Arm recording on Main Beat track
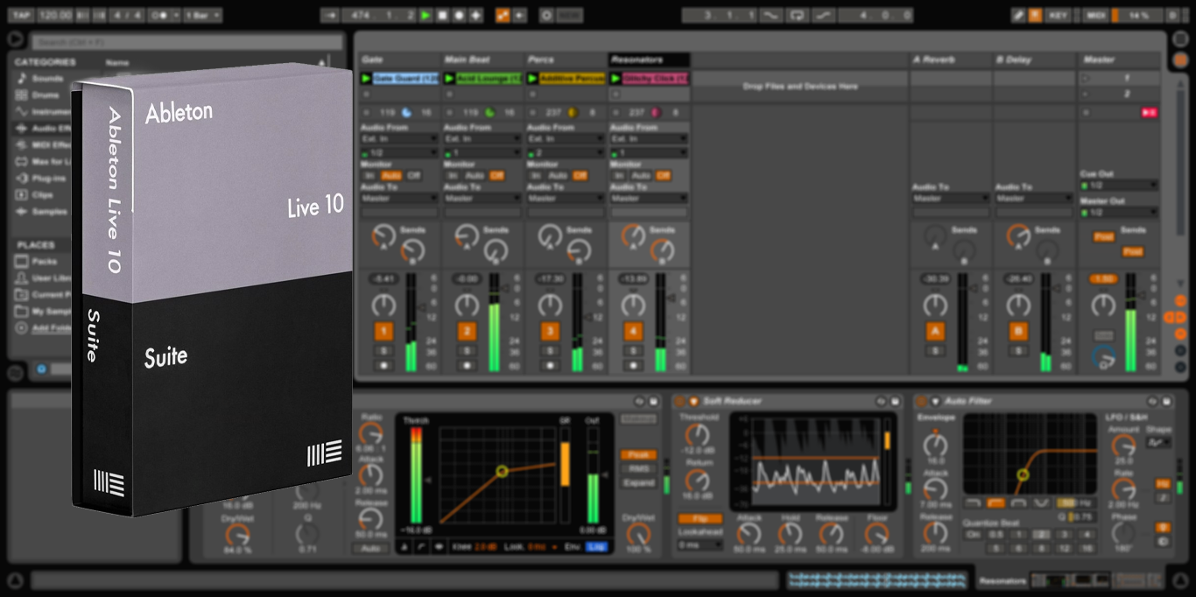The width and height of the screenshot is (1196, 597). [467, 365]
